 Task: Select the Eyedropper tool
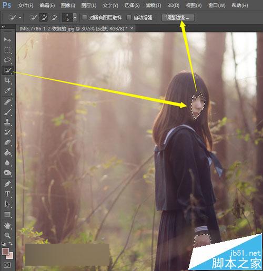[x=7, y=91]
